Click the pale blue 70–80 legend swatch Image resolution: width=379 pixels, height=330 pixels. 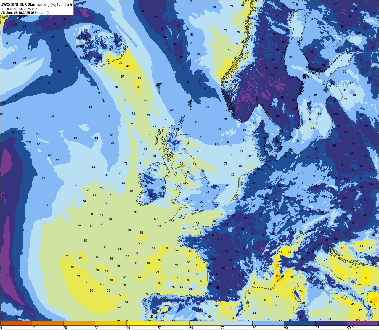click(237, 323)
